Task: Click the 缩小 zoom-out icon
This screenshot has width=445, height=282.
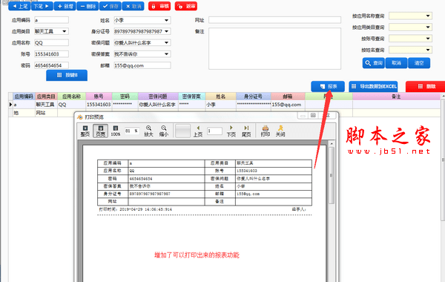Action: point(164,131)
